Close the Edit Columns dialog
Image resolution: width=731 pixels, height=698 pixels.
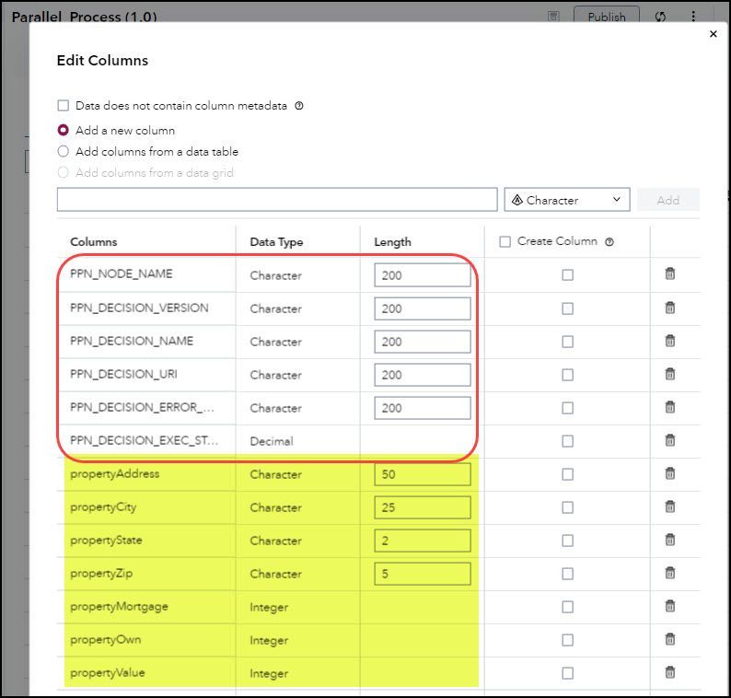[713, 34]
